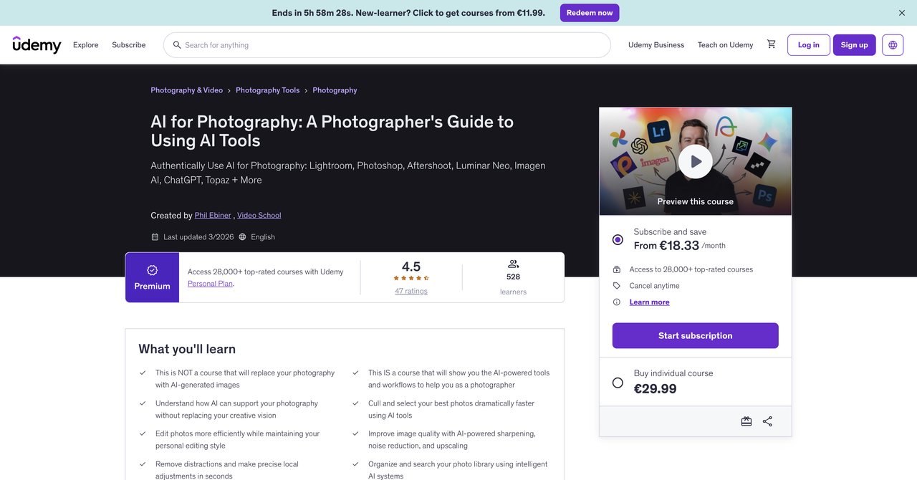Viewport: 917px width, 480px height.
Task: Click the learners people icon
Action: (x=513, y=264)
